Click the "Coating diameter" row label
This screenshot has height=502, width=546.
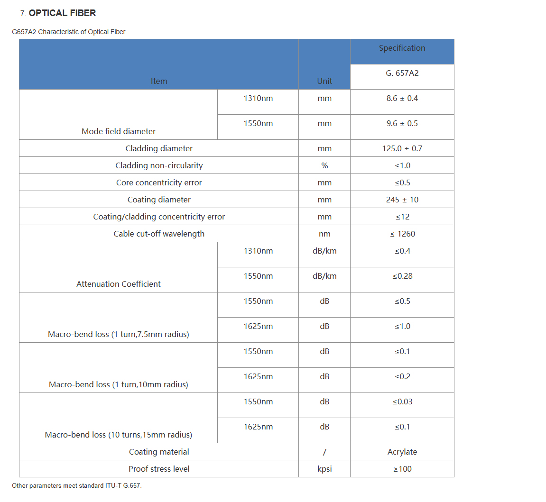click(159, 200)
